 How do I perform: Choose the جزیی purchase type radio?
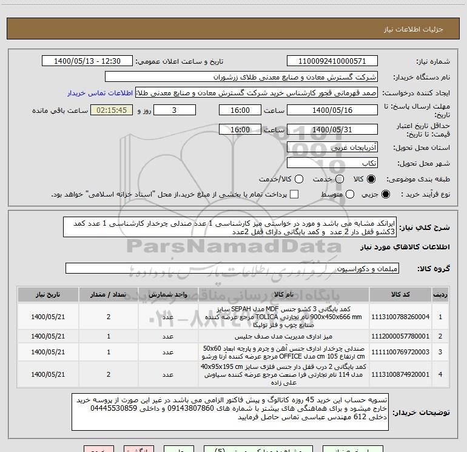(x=385, y=194)
